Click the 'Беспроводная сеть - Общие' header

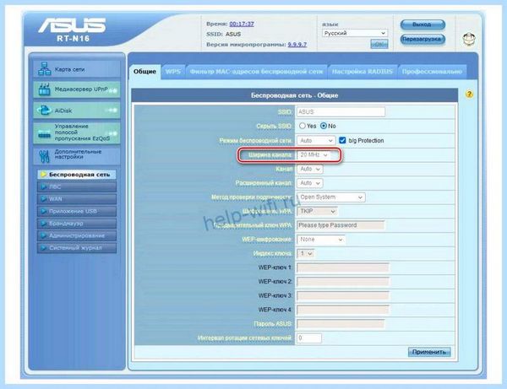pyautogui.click(x=295, y=95)
